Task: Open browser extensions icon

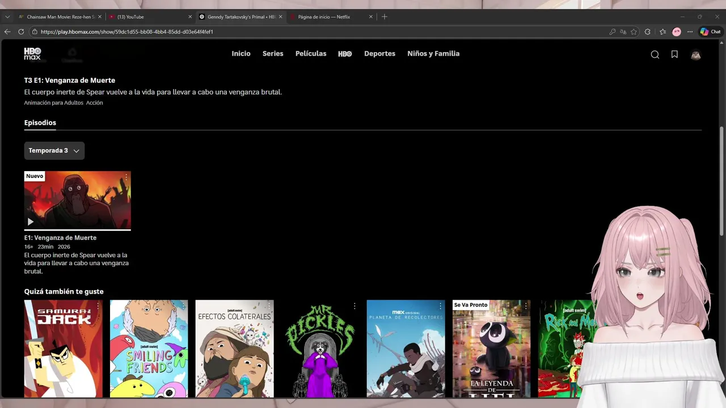Action: point(648,32)
